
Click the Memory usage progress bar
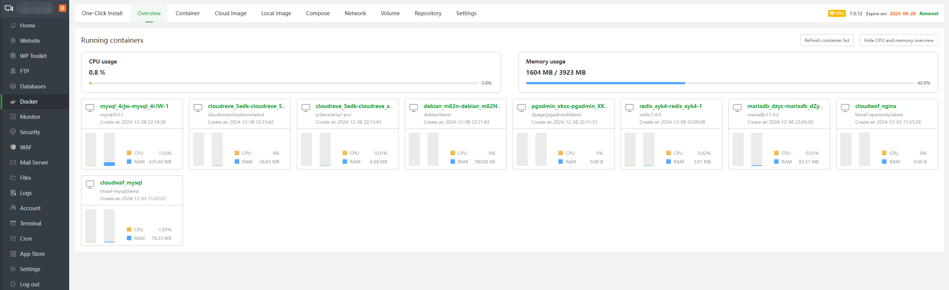(x=720, y=83)
